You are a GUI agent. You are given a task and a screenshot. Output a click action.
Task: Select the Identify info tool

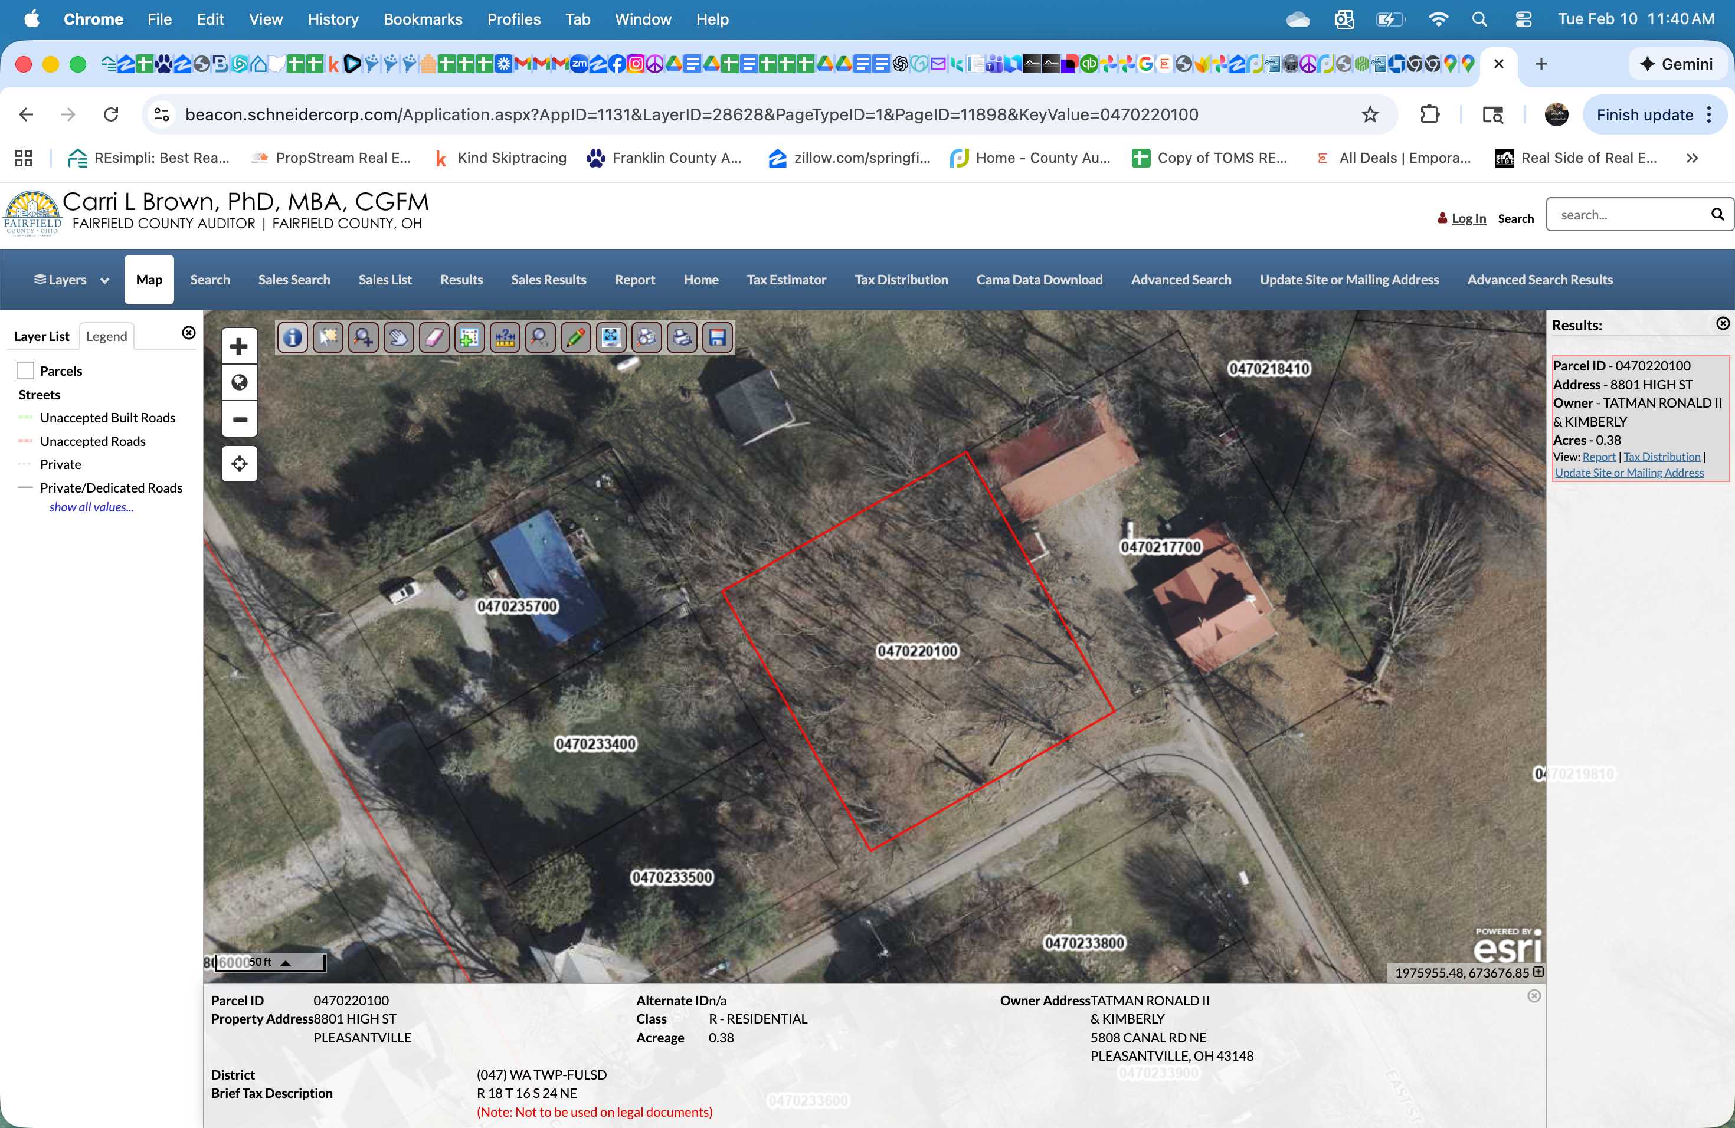293,337
